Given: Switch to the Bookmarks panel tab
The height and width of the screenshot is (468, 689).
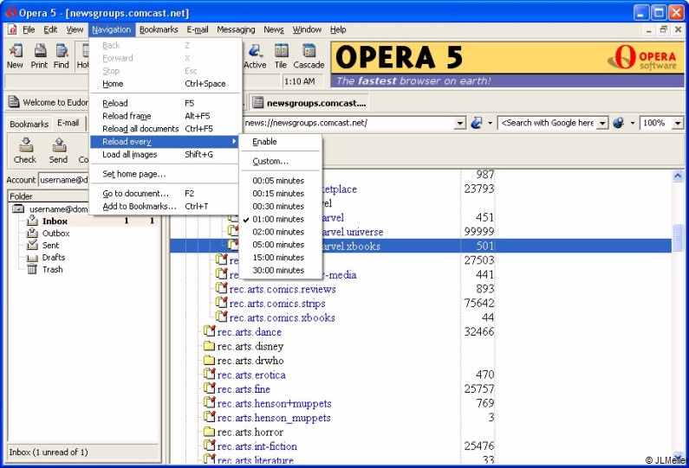Looking at the screenshot, I should tap(29, 124).
